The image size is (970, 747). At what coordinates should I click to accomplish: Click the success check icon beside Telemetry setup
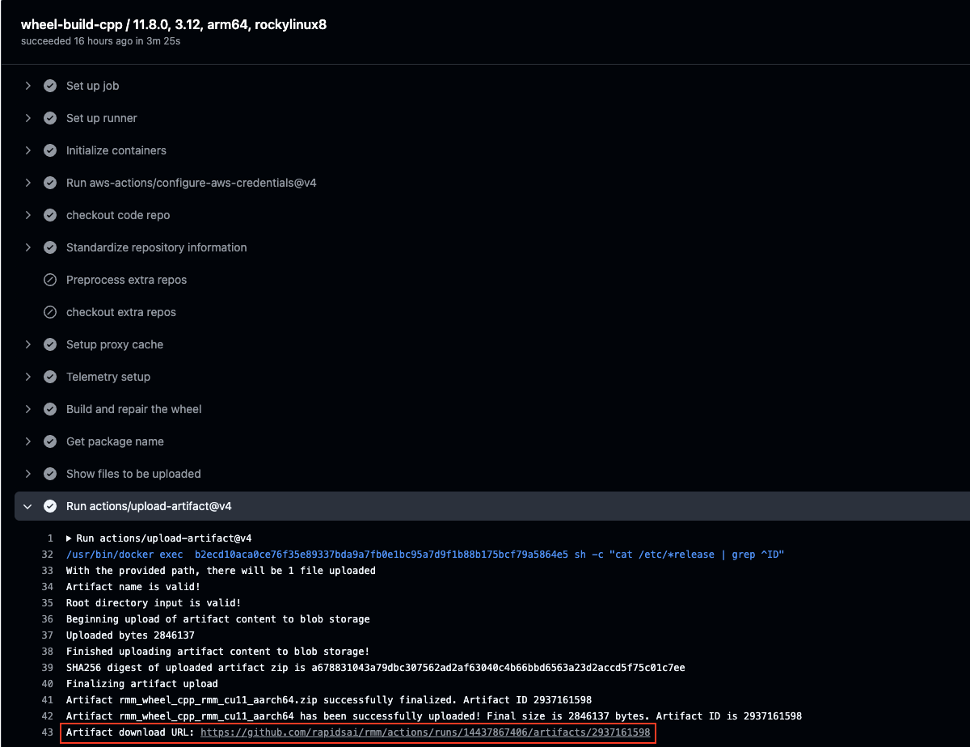tap(50, 377)
